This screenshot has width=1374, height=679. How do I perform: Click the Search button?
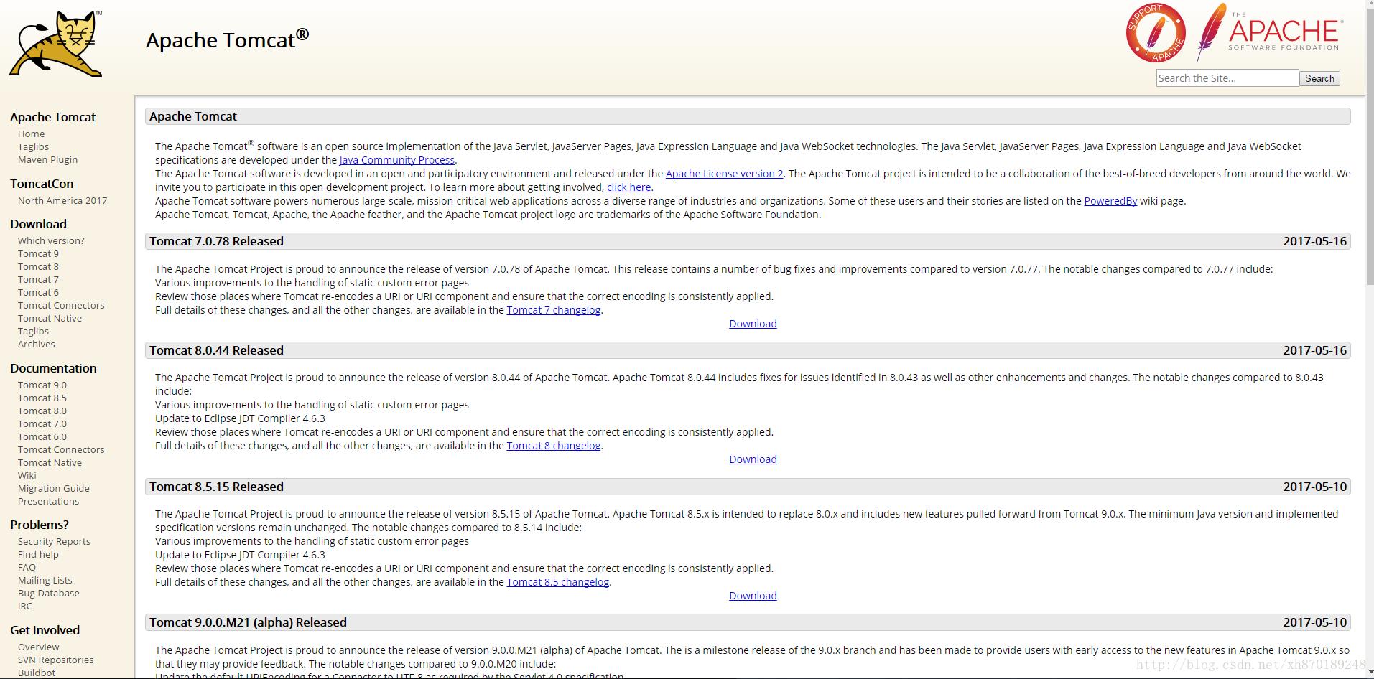point(1319,78)
